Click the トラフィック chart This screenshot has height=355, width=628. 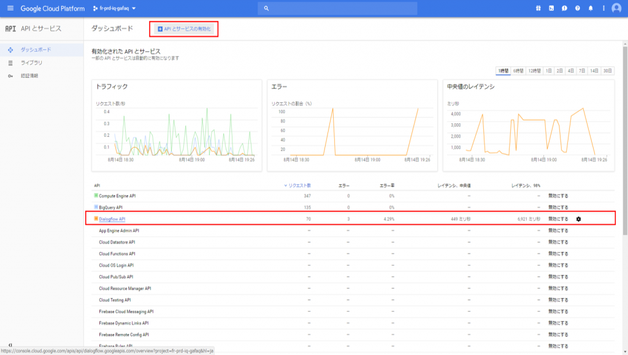tap(177, 125)
